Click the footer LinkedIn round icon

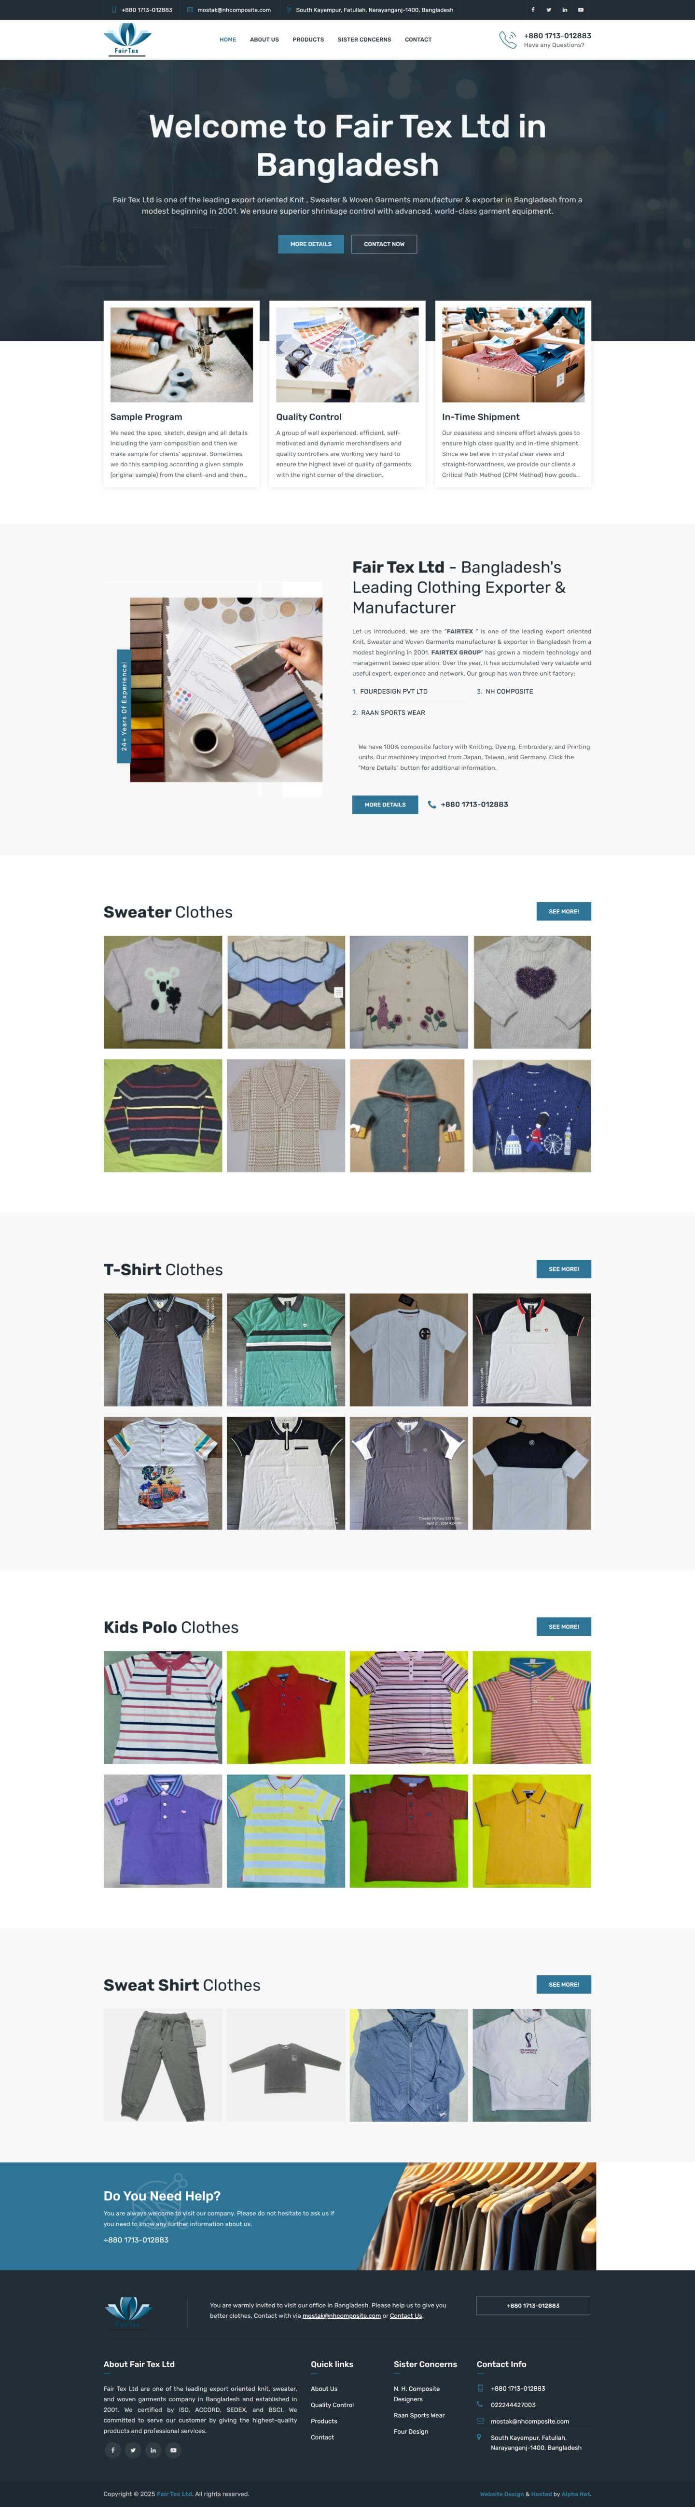(x=153, y=2450)
